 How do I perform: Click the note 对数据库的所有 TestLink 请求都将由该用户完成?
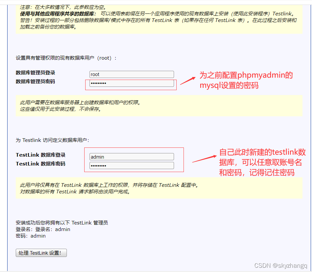pyautogui.click(x=75, y=192)
